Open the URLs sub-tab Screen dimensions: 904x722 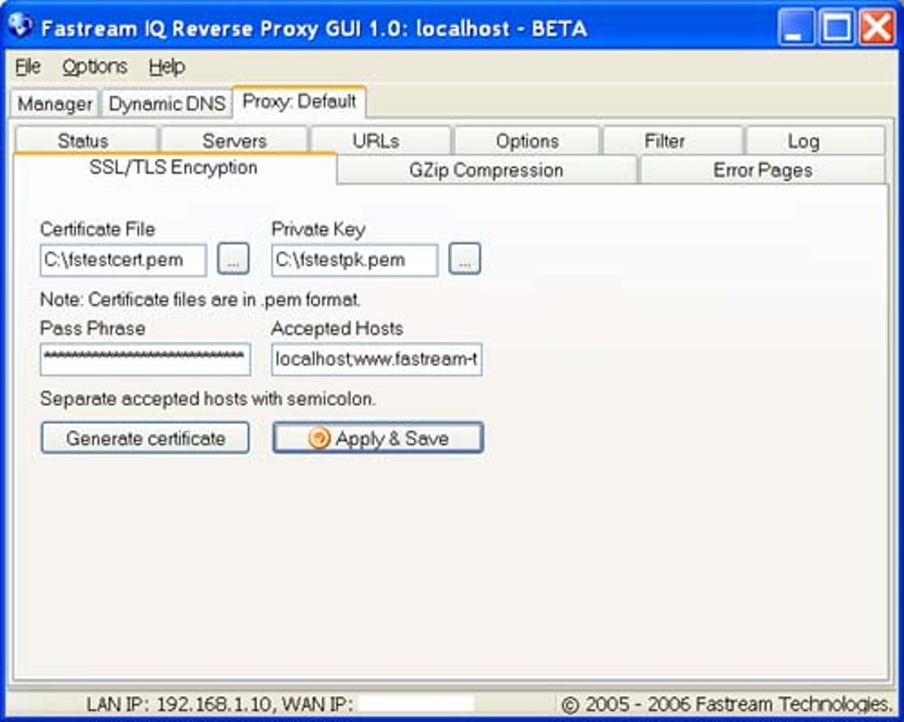[380, 140]
